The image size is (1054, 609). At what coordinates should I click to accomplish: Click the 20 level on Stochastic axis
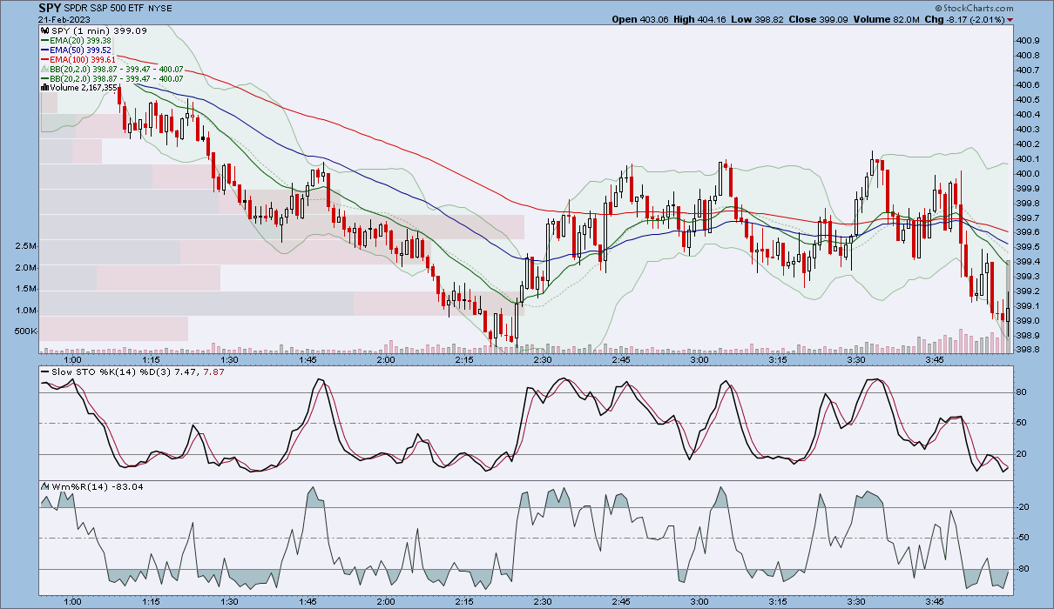pos(1023,453)
